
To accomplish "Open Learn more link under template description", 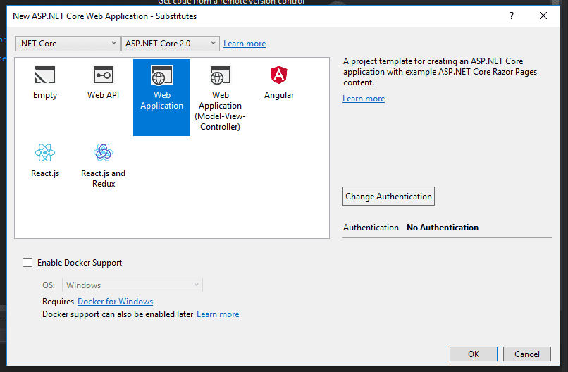I will pos(364,99).
